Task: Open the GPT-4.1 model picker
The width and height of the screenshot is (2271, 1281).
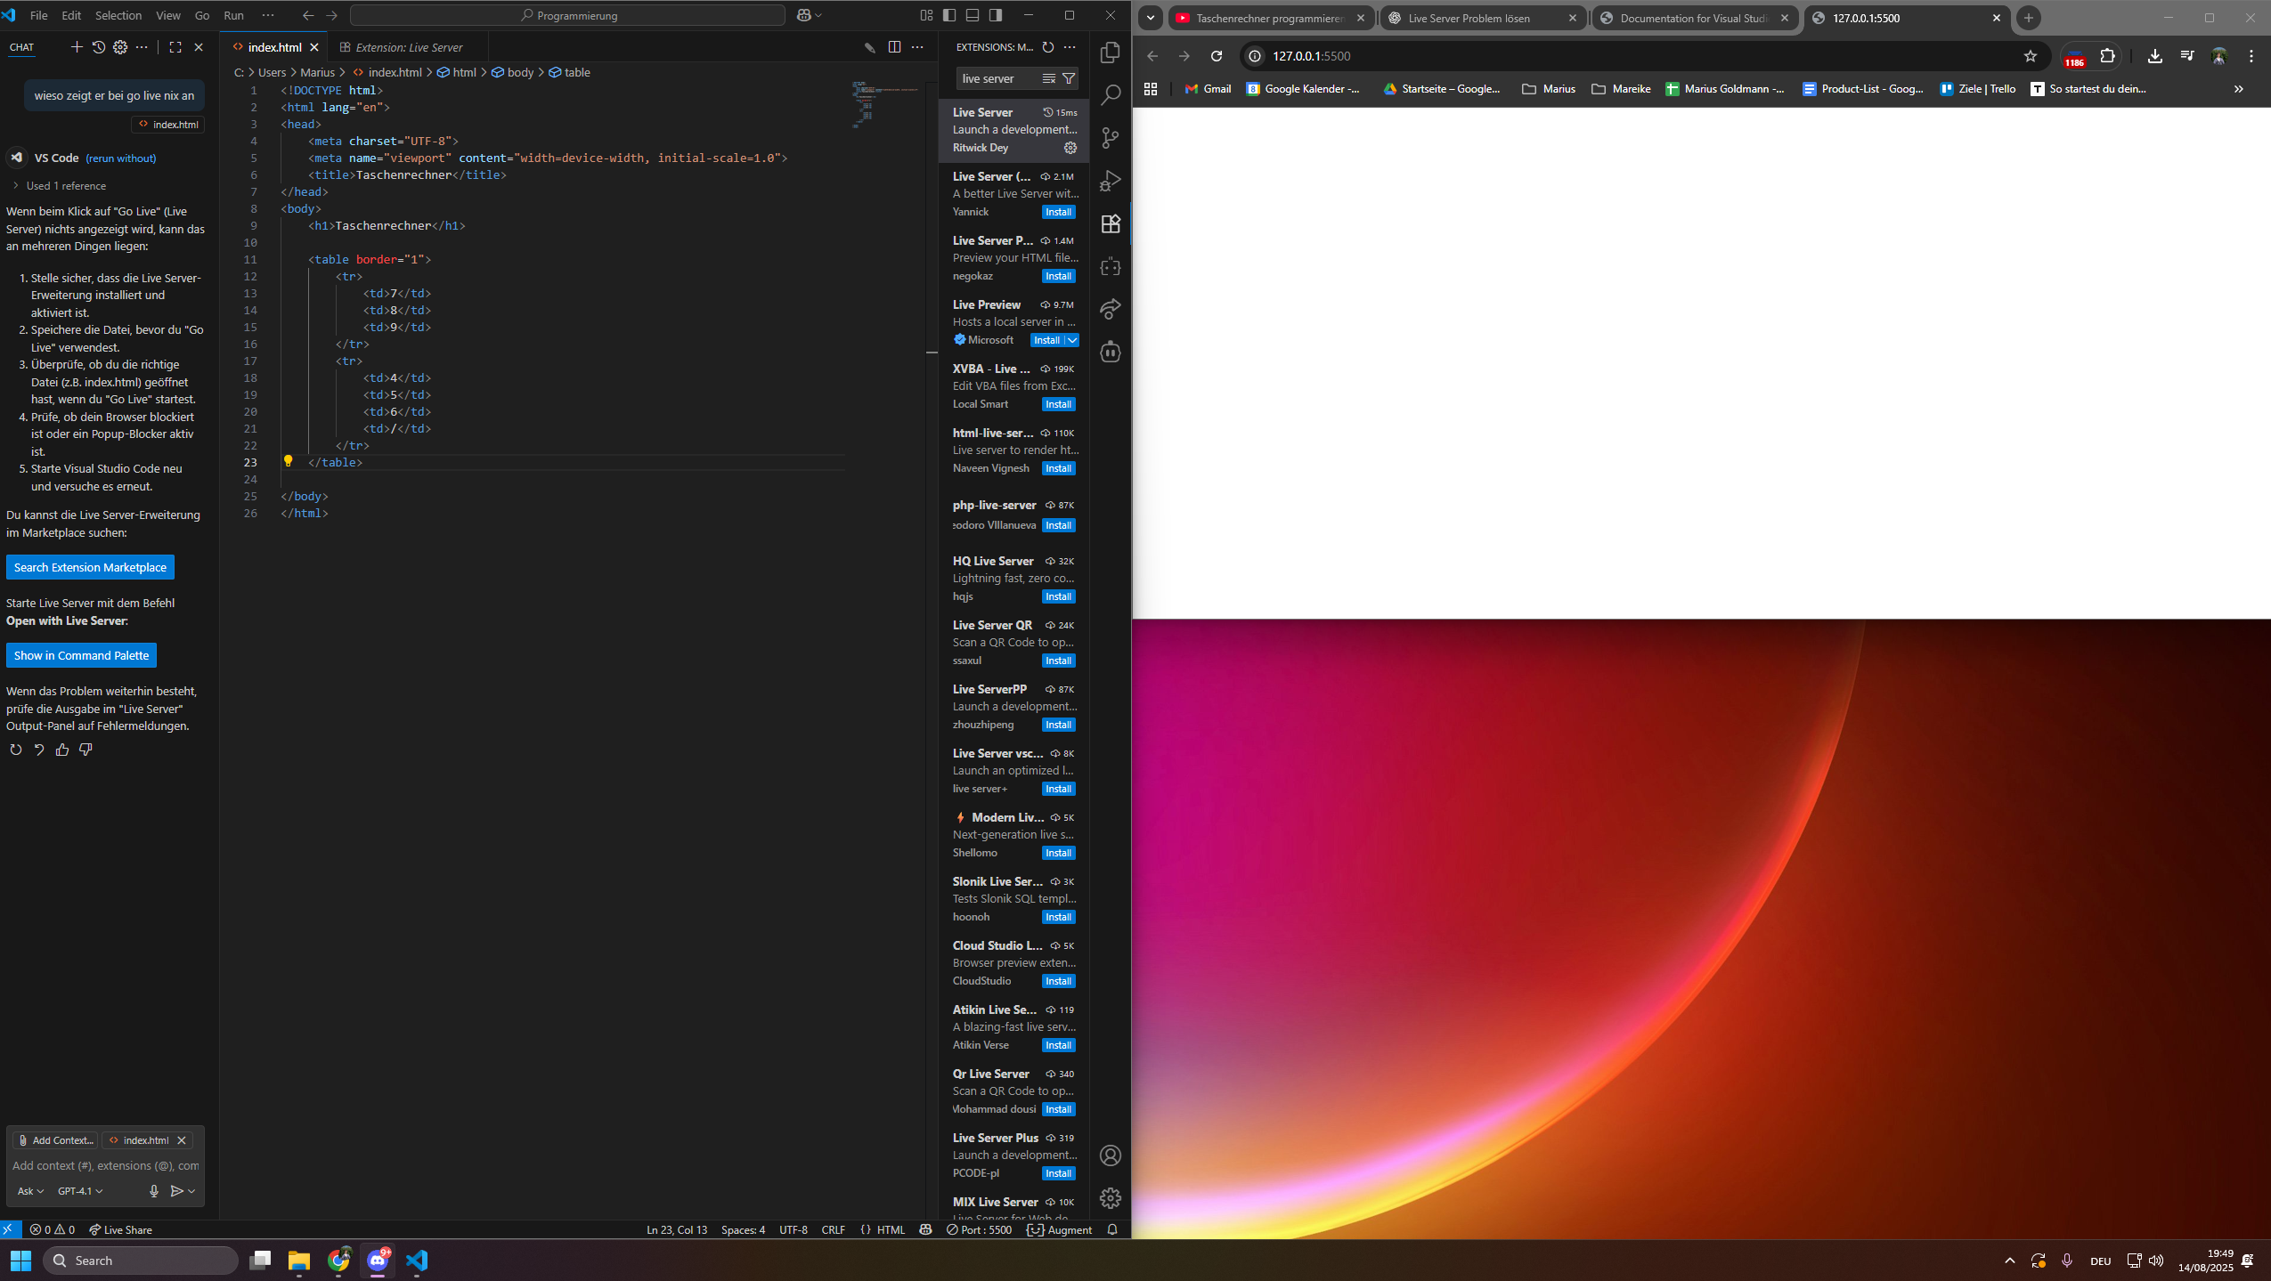Action: pos(80,1191)
